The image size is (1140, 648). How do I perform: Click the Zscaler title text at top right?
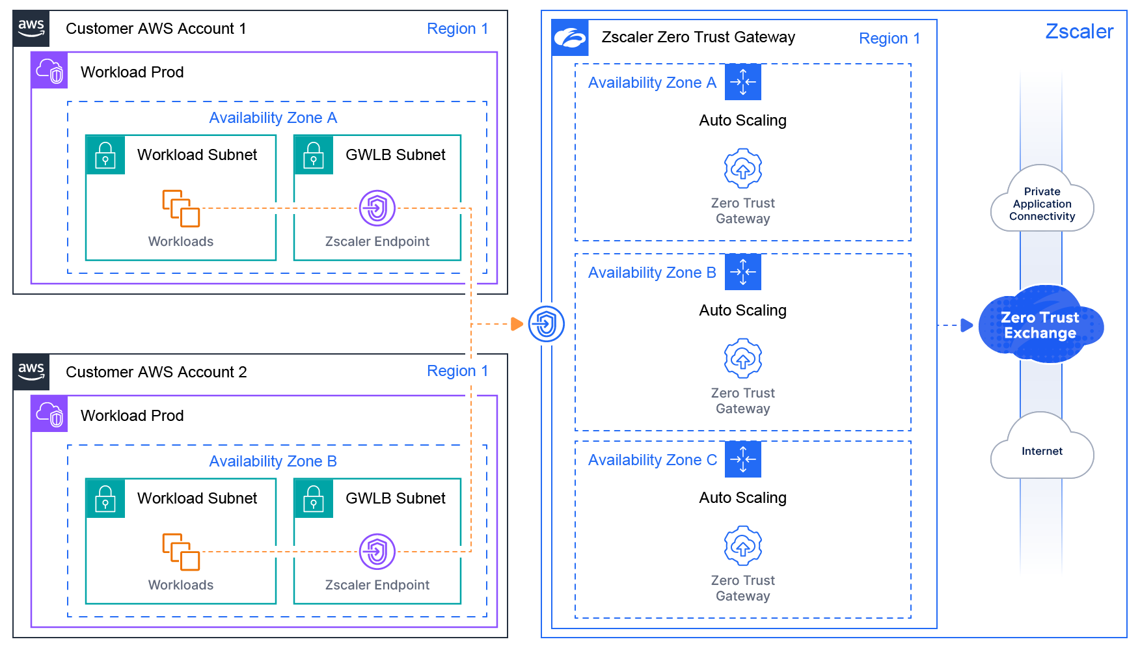pyautogui.click(x=1079, y=31)
